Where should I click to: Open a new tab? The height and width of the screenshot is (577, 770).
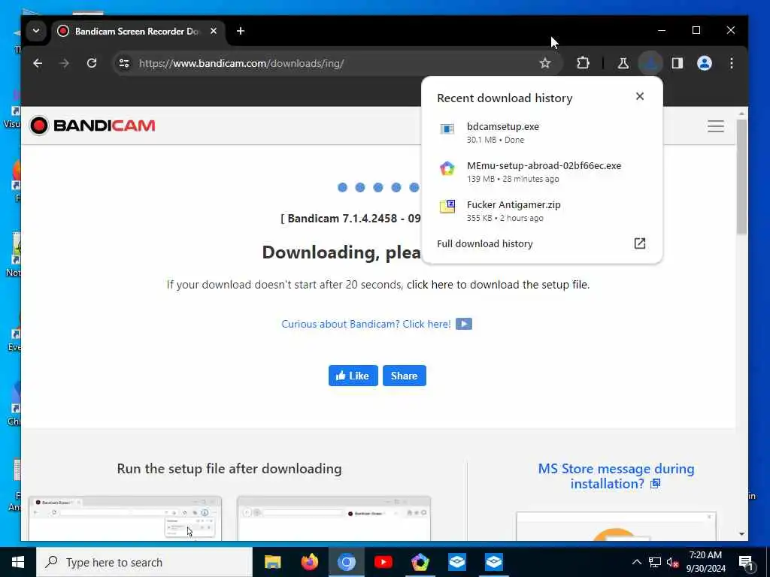pos(241,31)
